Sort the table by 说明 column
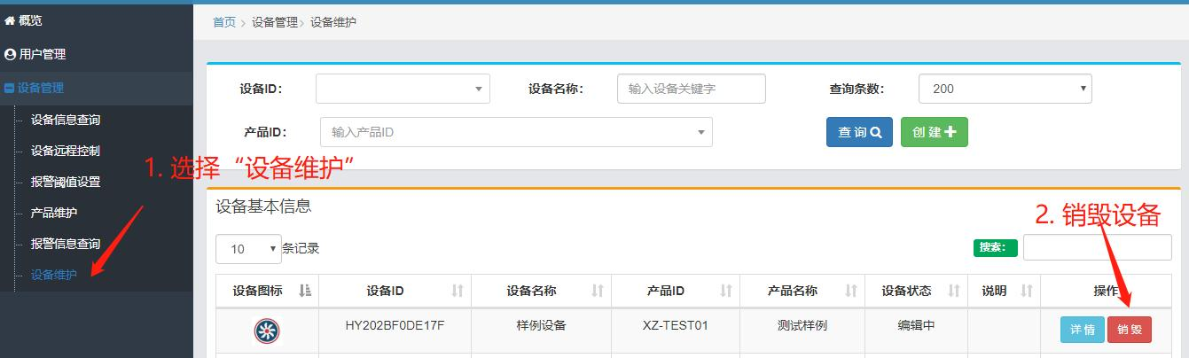The width and height of the screenshot is (1189, 358). (1005, 291)
